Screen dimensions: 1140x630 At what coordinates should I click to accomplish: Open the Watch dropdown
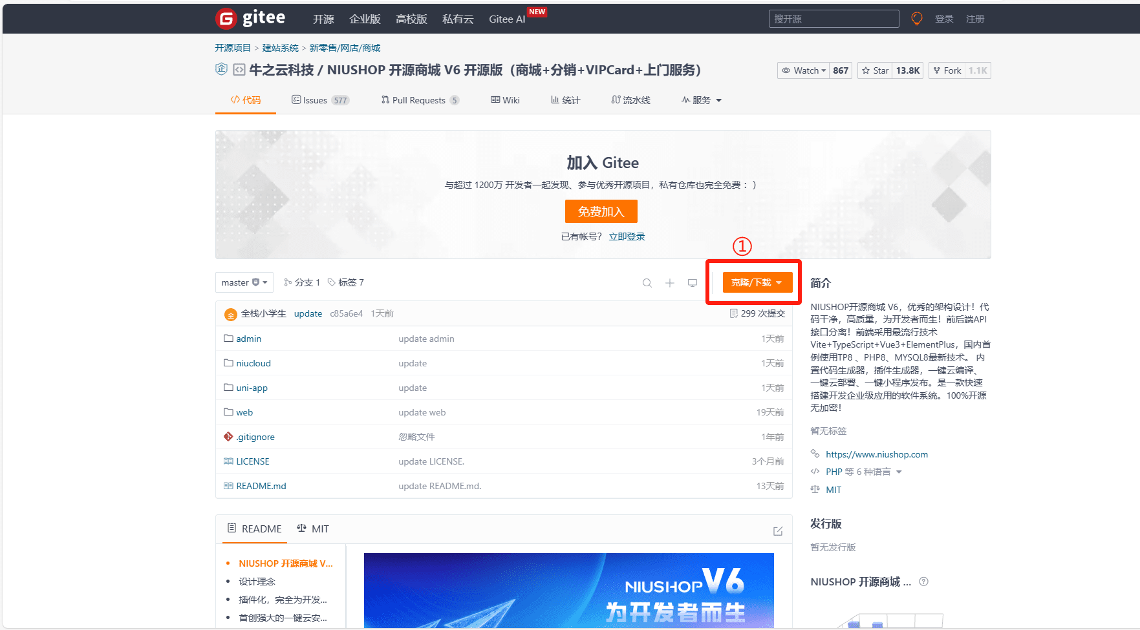pos(804,70)
